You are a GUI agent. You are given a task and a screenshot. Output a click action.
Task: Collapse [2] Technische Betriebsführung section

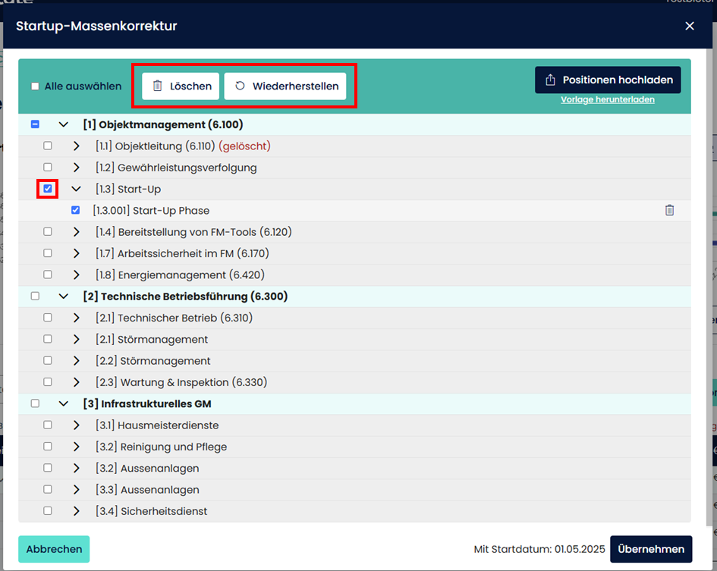tap(64, 296)
